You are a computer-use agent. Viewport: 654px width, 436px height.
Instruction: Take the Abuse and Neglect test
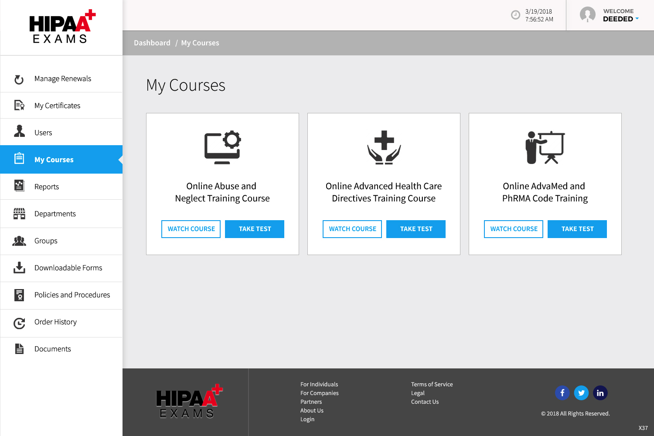[x=255, y=229]
